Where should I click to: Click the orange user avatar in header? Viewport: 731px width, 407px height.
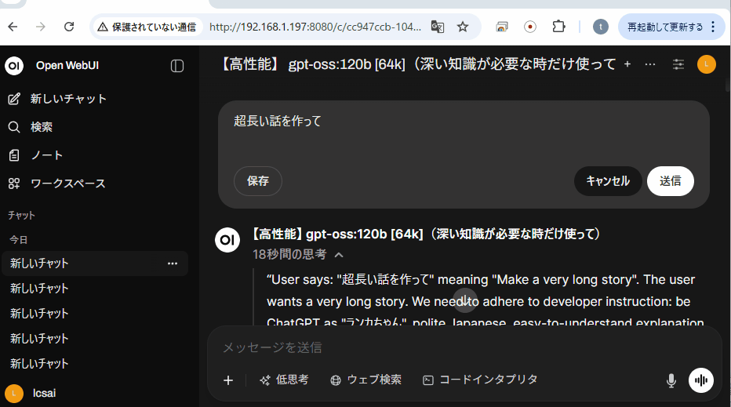706,64
